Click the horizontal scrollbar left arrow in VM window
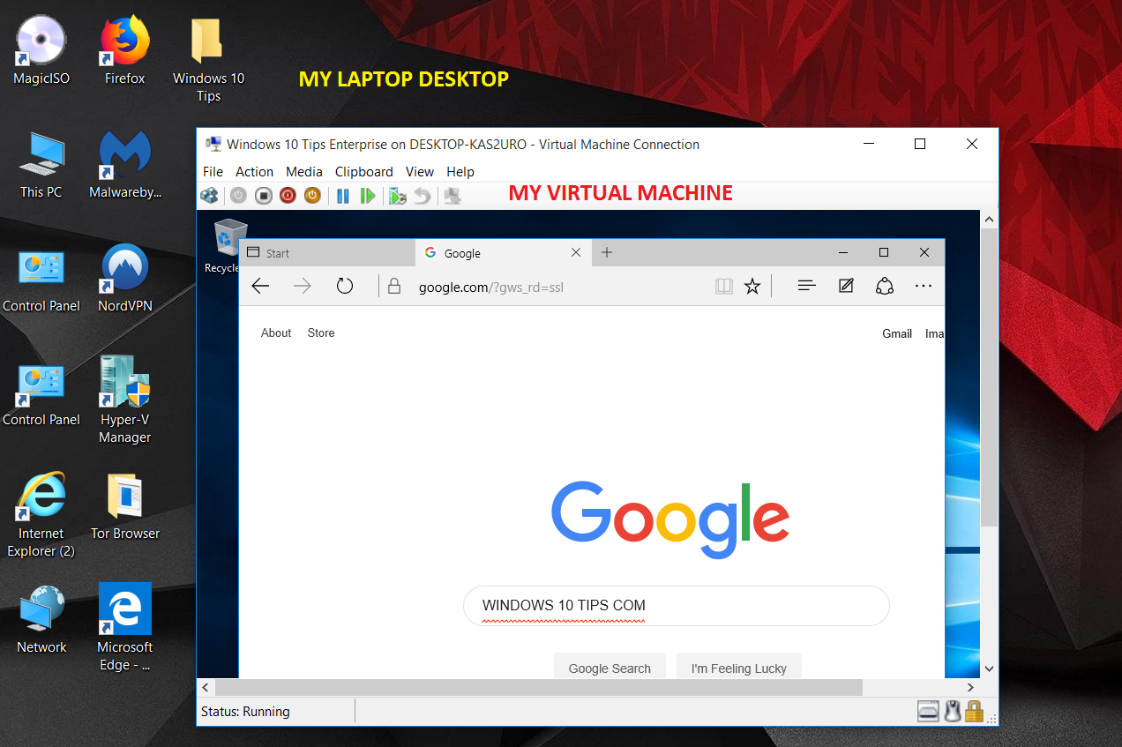1122x747 pixels. point(206,687)
